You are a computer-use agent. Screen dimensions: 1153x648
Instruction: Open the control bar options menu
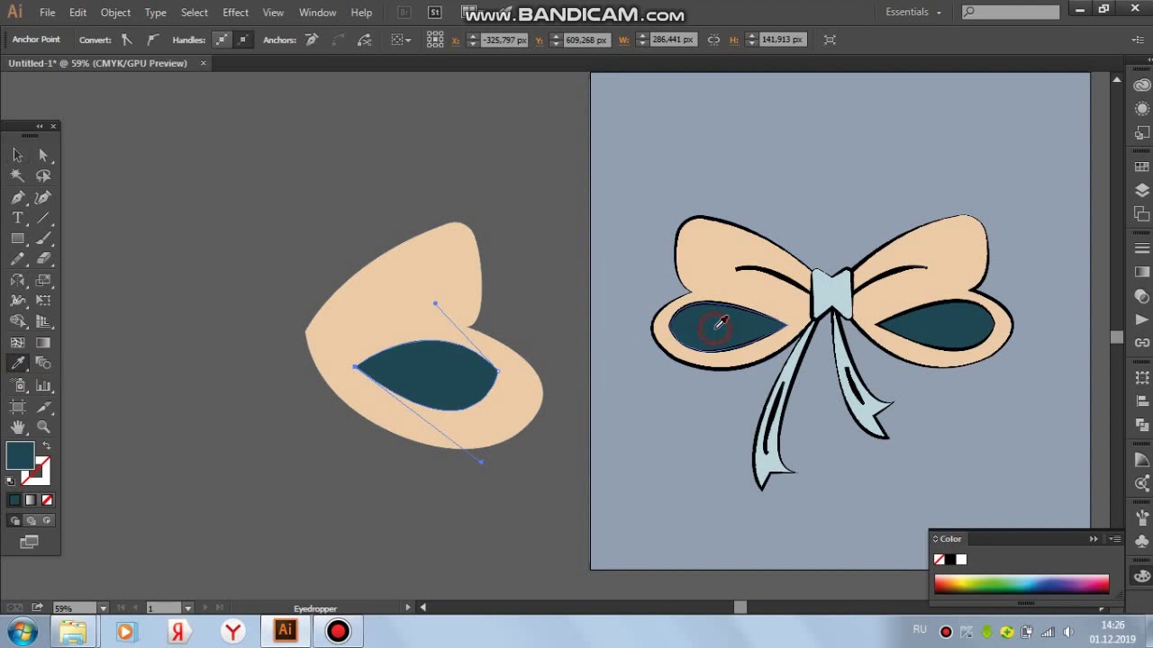tap(1139, 40)
